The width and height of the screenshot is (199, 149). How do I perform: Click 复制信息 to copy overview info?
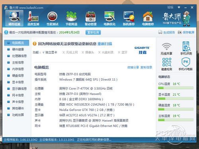coord(146,68)
